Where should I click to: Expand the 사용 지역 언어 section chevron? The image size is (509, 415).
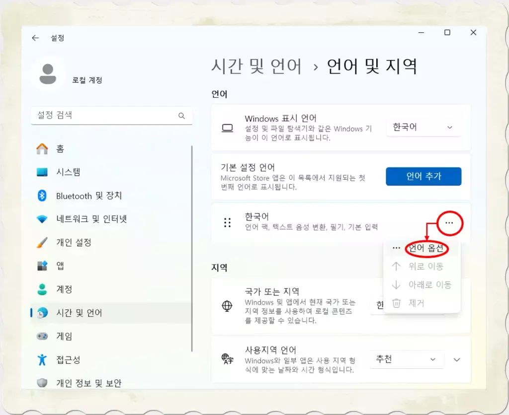(x=456, y=359)
